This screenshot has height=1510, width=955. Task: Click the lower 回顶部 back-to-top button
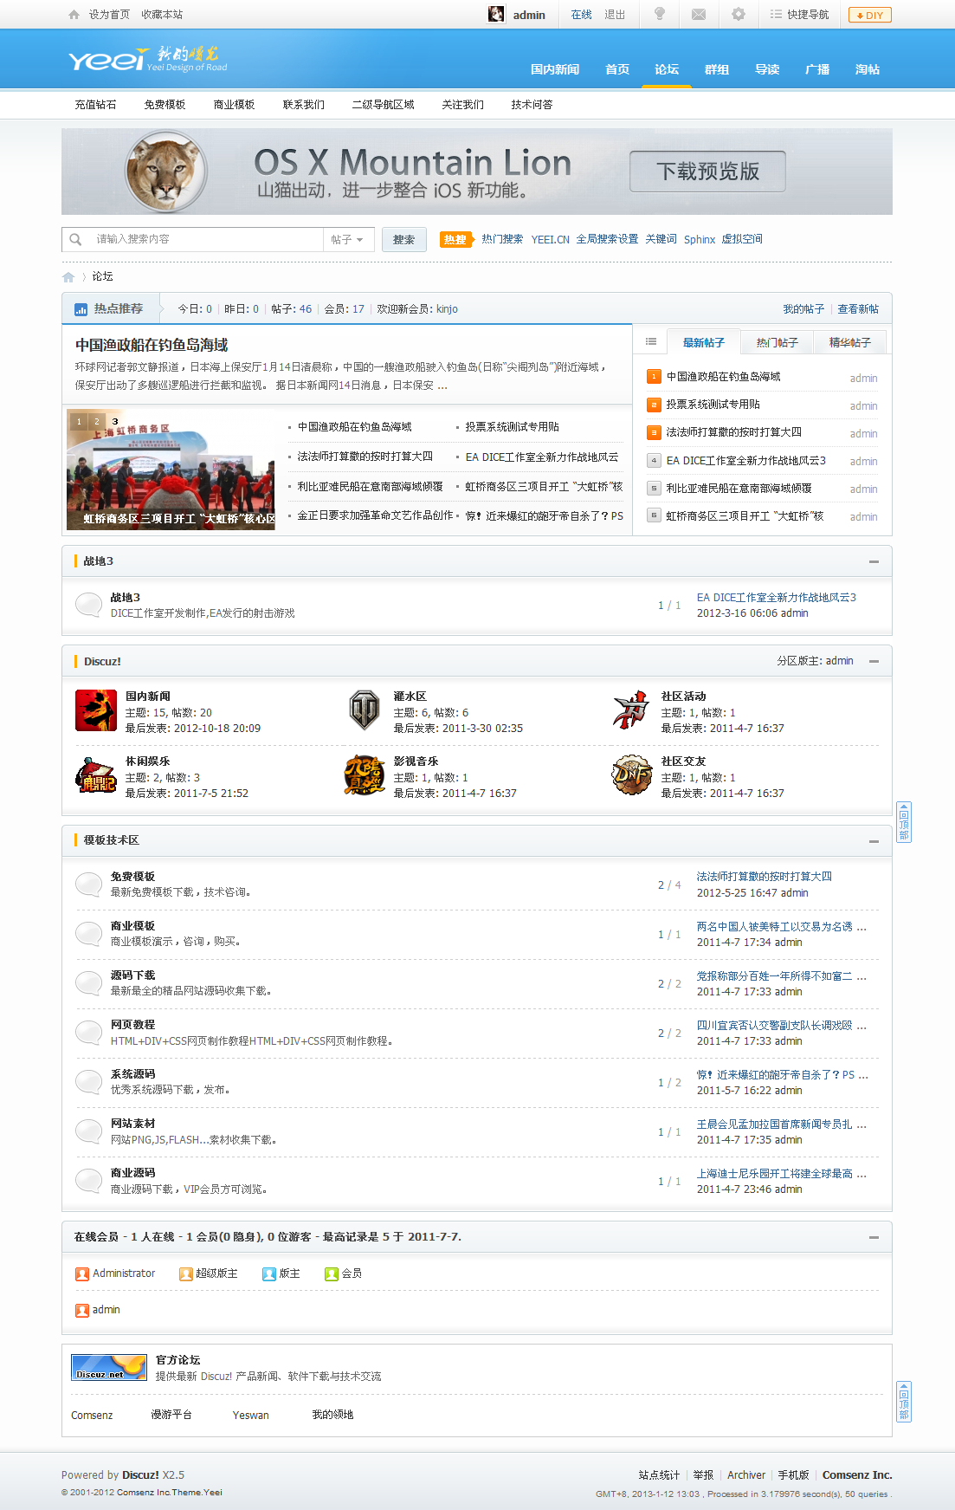904,1402
